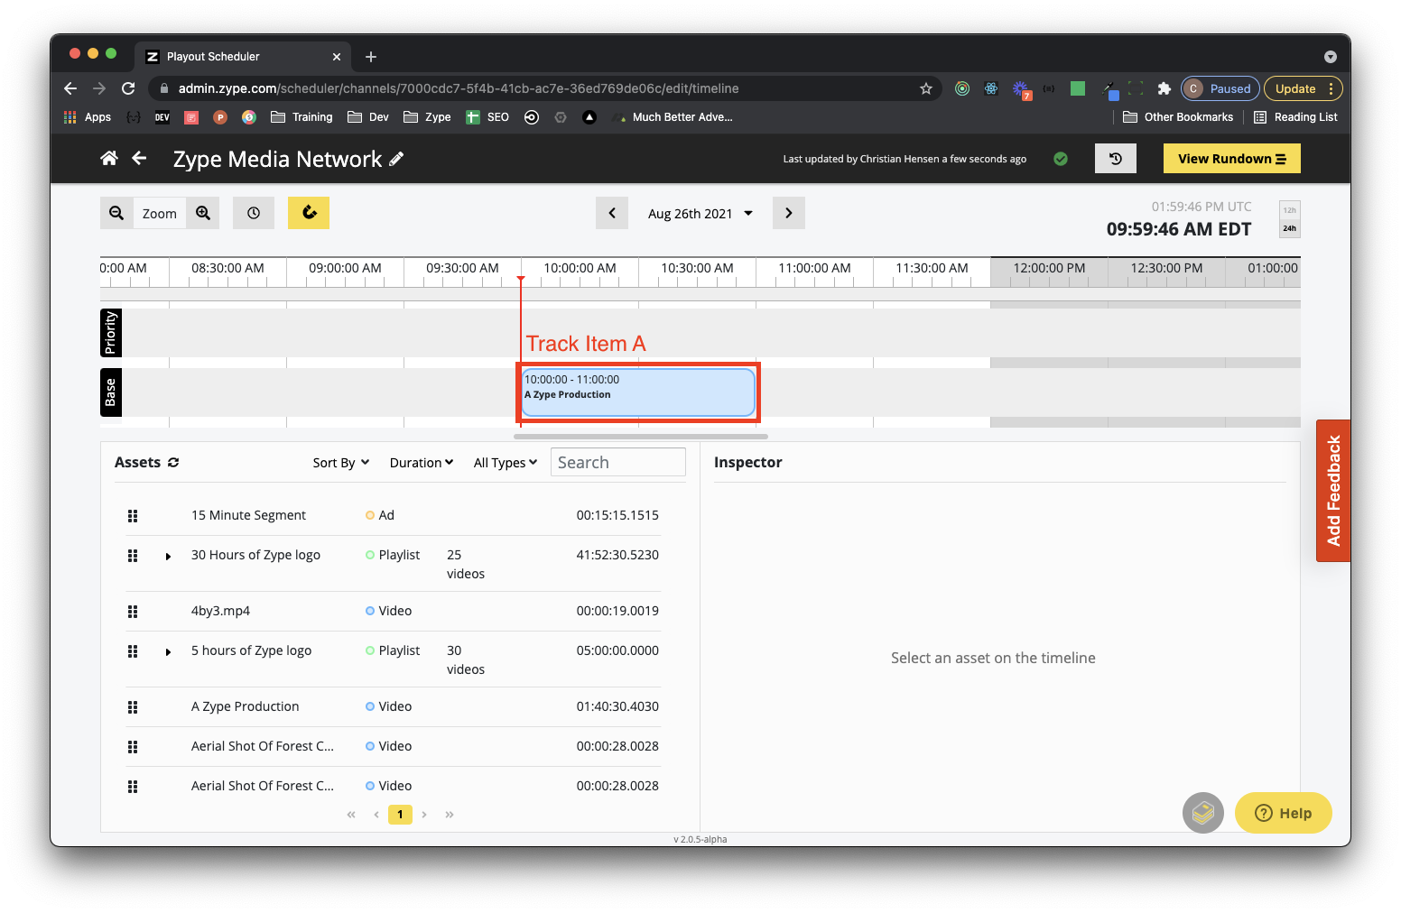
Task: Open the Paused profile button
Action: [1220, 88]
